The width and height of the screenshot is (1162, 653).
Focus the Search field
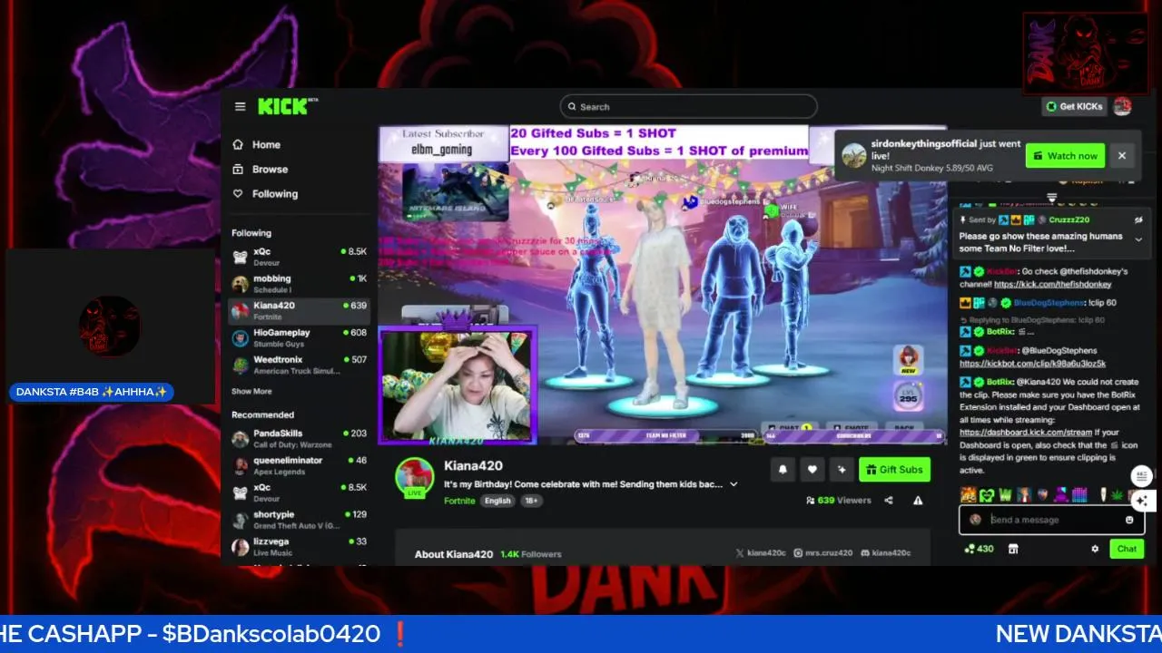pos(688,106)
